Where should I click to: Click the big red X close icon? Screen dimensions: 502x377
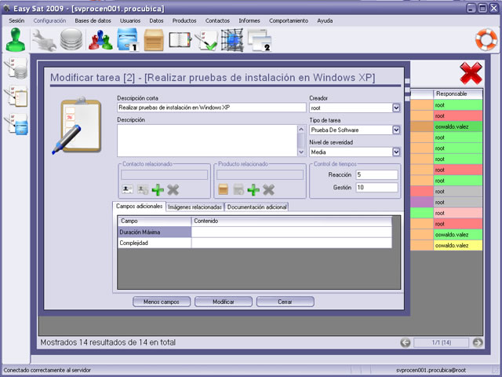click(x=471, y=73)
